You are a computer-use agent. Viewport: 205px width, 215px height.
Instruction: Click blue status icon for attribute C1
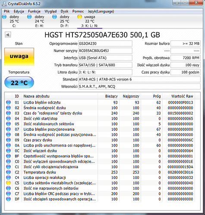click(x=8, y=167)
